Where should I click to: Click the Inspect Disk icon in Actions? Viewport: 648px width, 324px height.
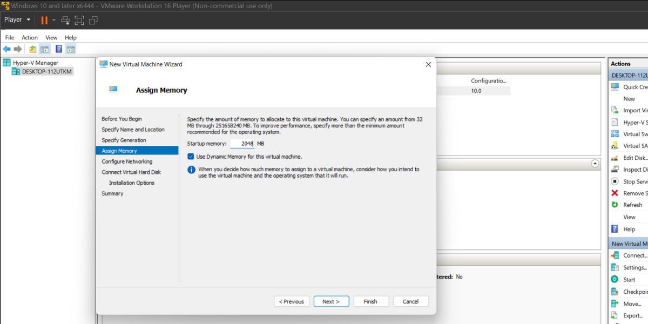[615, 170]
